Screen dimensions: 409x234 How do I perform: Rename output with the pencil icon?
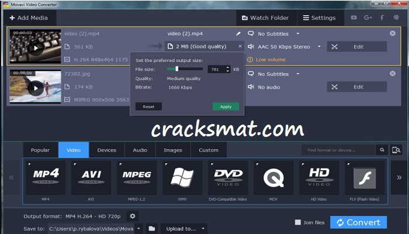click(x=238, y=34)
